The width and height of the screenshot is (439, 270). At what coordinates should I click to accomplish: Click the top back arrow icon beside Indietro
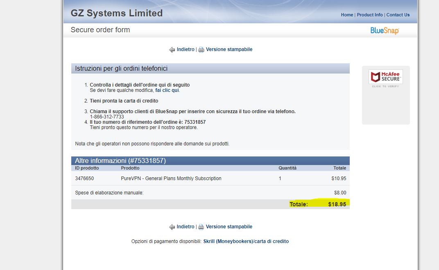click(172, 50)
